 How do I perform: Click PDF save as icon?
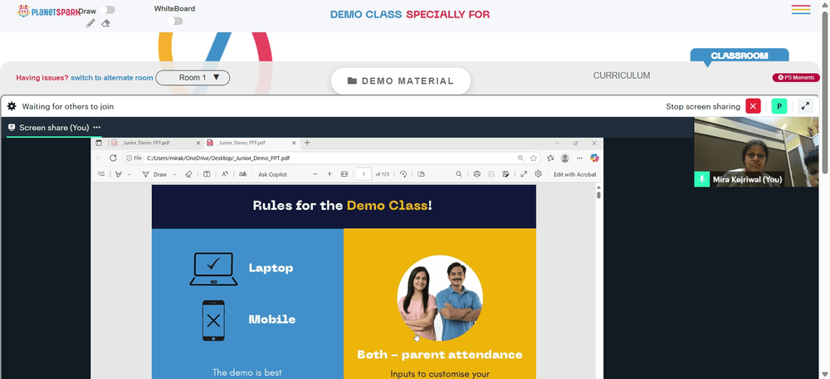(x=505, y=174)
